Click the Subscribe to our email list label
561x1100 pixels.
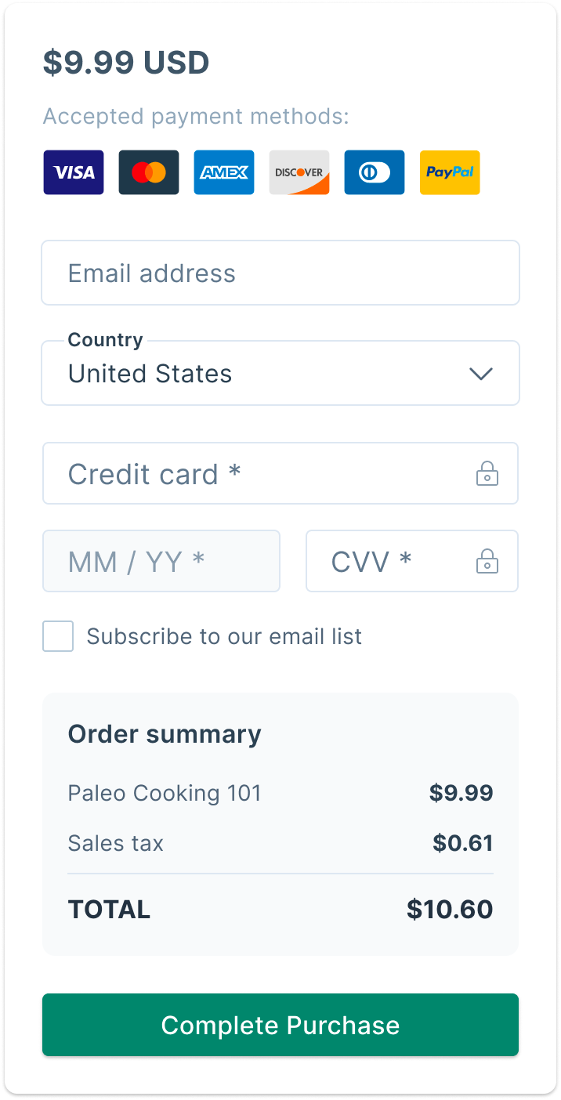coord(224,636)
